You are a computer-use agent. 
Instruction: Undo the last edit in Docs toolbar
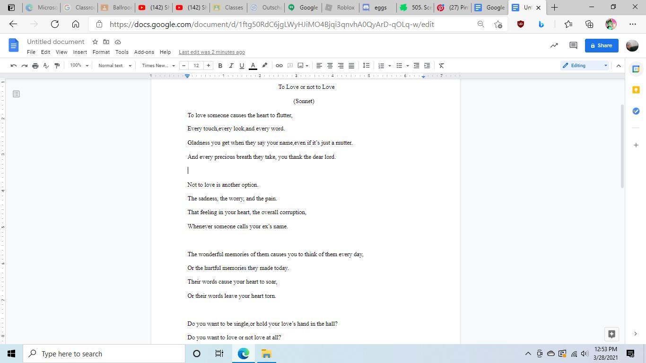click(14, 66)
